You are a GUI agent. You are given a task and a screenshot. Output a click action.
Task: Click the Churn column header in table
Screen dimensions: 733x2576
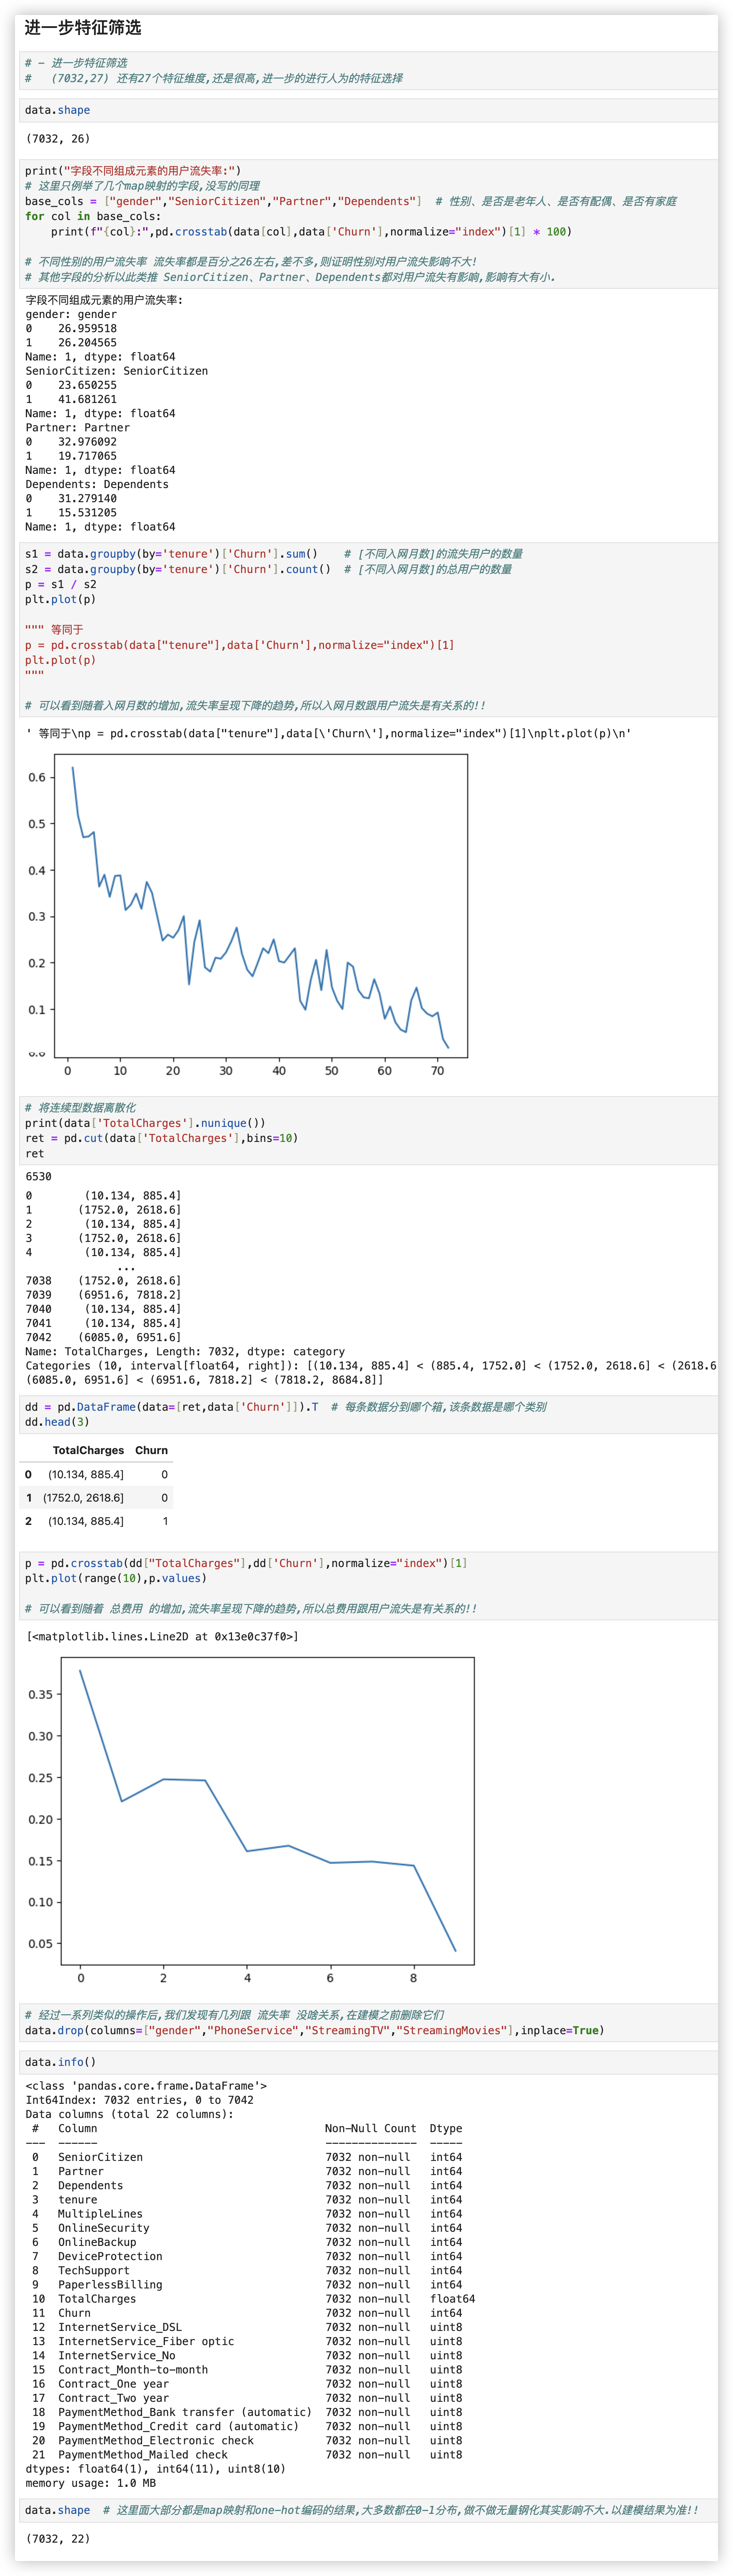coord(151,1450)
